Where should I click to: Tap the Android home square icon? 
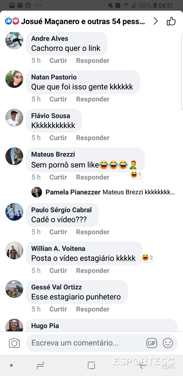coord(91,365)
